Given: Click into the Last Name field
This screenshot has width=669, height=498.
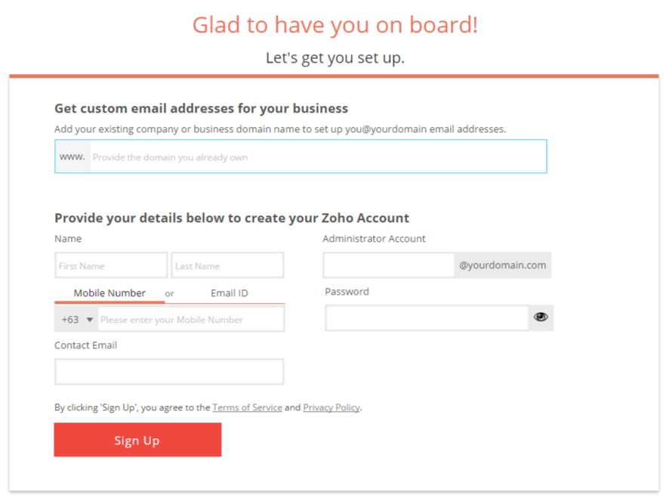Looking at the screenshot, I should pyautogui.click(x=227, y=265).
